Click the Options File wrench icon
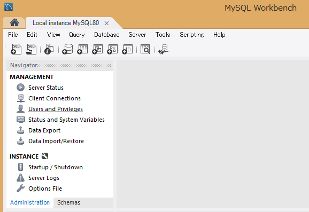309x212 pixels. pos(20,188)
